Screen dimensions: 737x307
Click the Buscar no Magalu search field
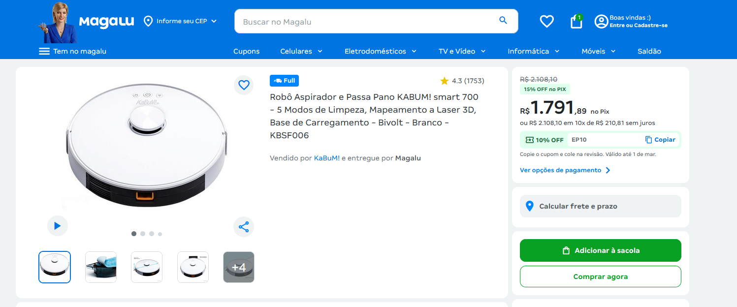pyautogui.click(x=376, y=21)
